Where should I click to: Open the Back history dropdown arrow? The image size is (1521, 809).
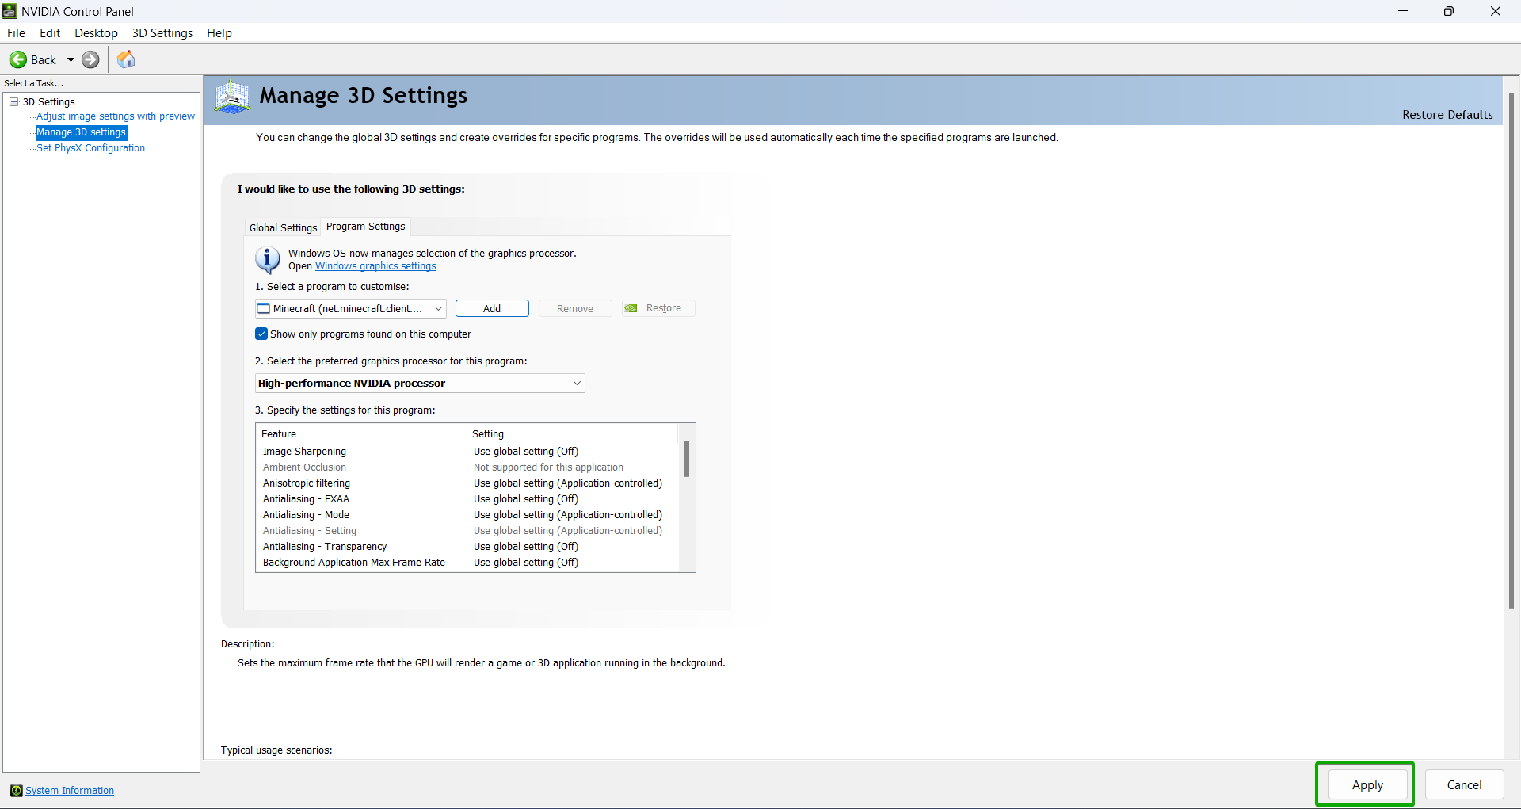pos(71,59)
